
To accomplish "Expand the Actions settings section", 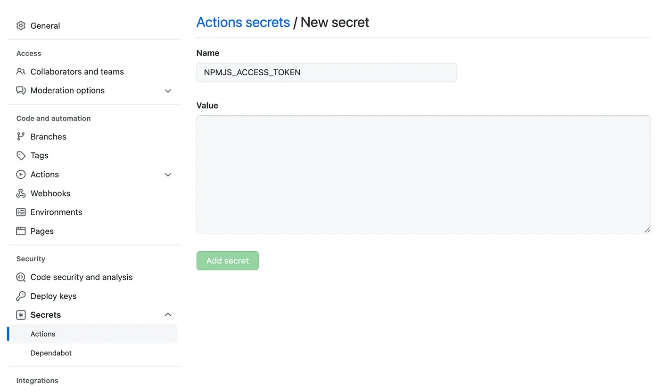I will [x=168, y=174].
